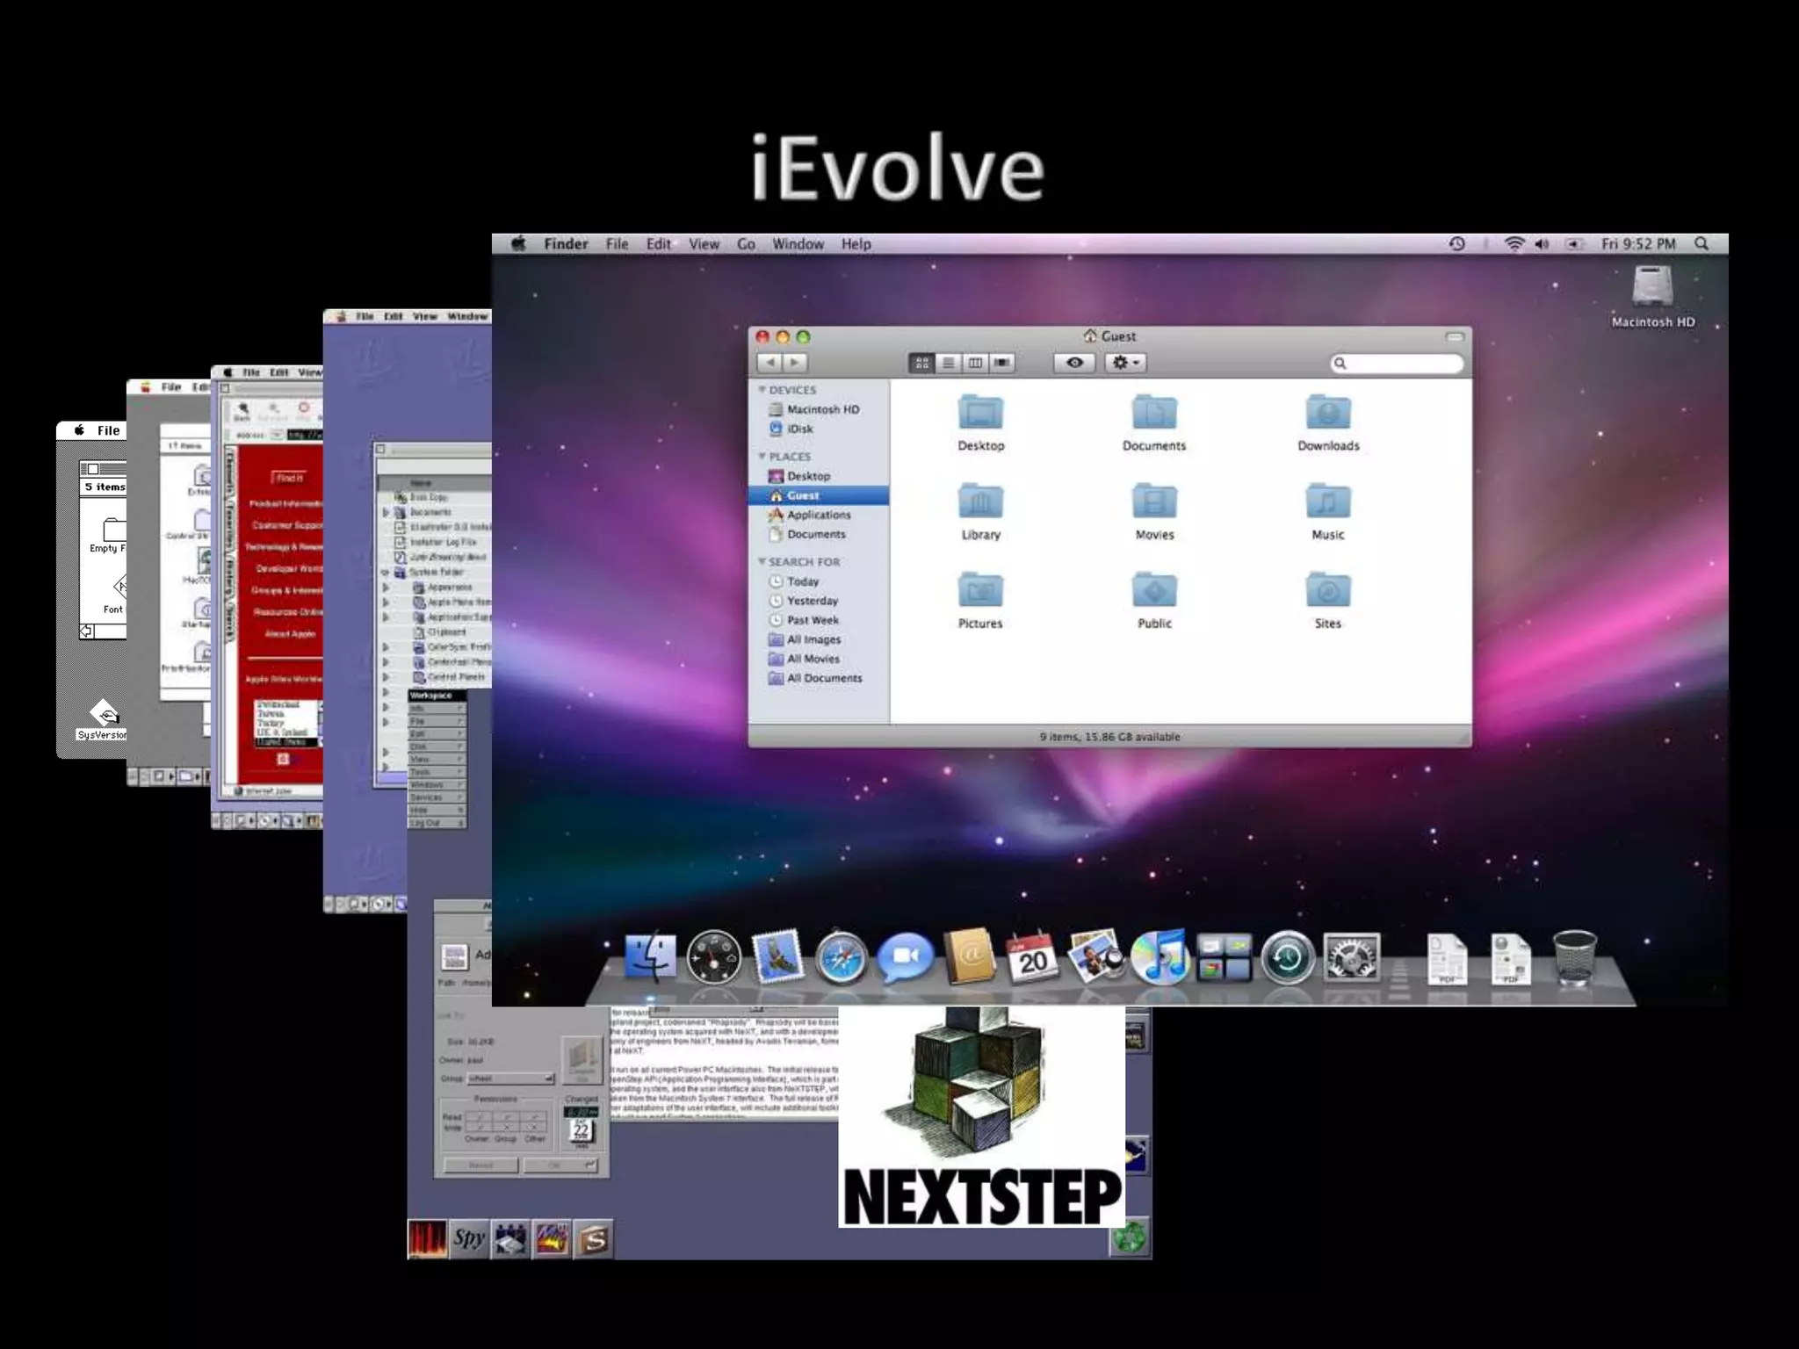Toggle toolbar pill button in Guest window
Viewport: 1799px width, 1349px height.
(x=1455, y=336)
